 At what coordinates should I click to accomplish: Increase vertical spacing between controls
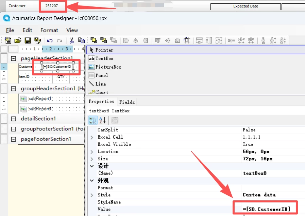273,40
